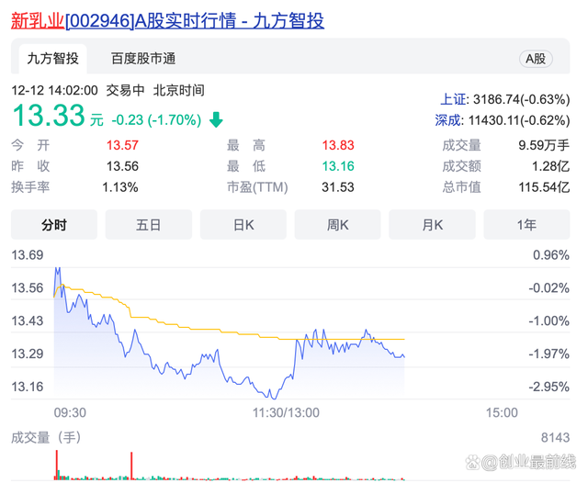The width and height of the screenshot is (588, 483).
Task: Click the 交易中 status text
Action: 125,90
